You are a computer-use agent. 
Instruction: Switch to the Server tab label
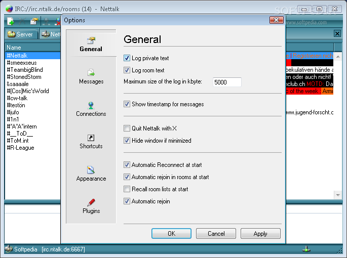[24, 34]
